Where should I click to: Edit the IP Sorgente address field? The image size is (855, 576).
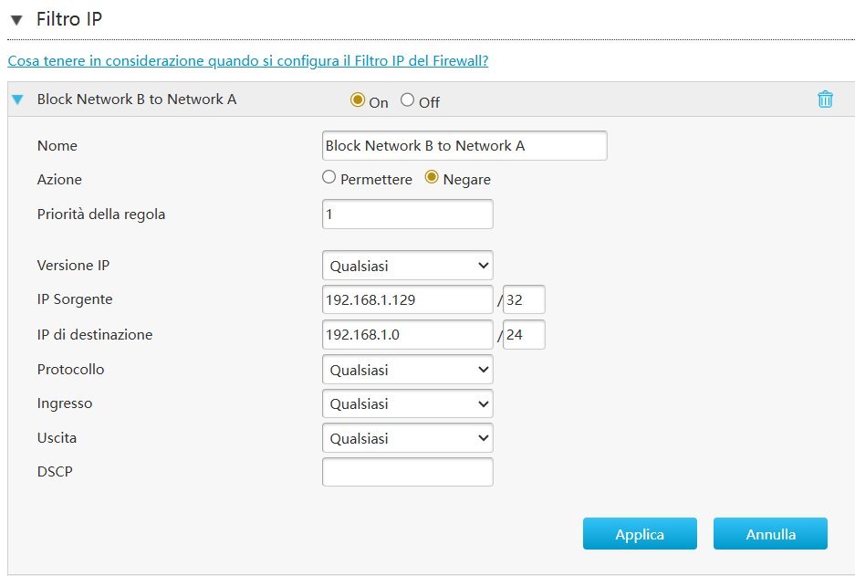(407, 299)
